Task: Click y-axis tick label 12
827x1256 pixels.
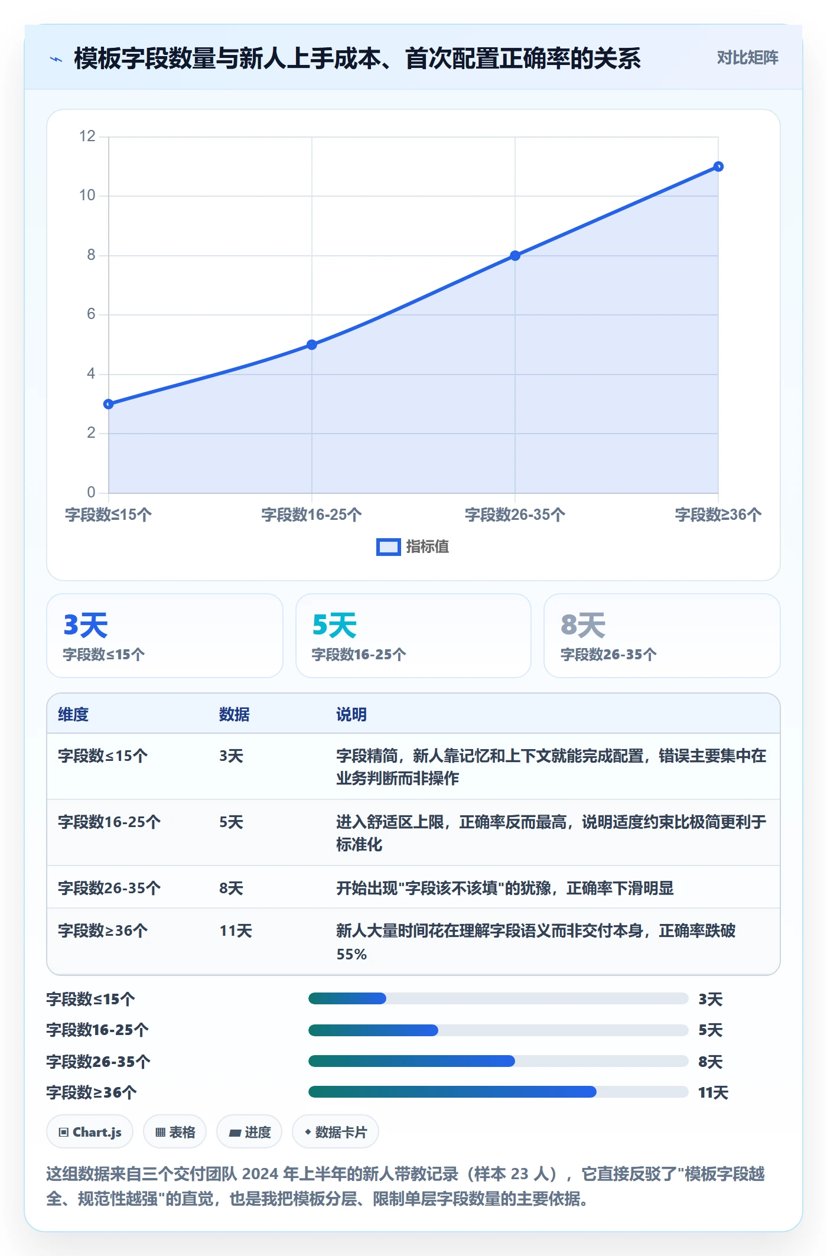Action: [x=87, y=136]
